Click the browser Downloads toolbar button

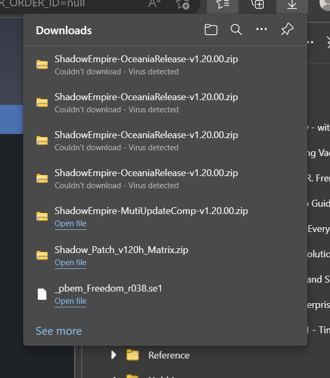pos(292,5)
